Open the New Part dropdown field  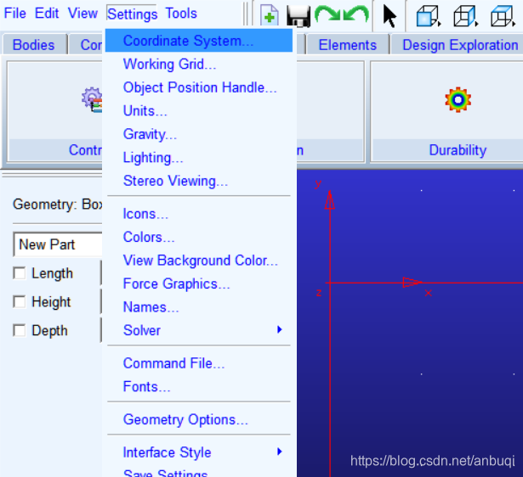click(57, 244)
